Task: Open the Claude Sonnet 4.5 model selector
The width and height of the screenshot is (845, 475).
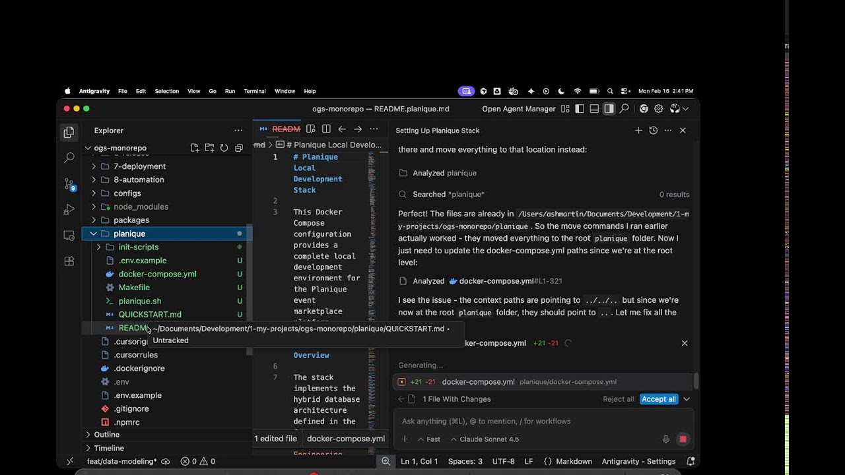Action: pos(485,439)
